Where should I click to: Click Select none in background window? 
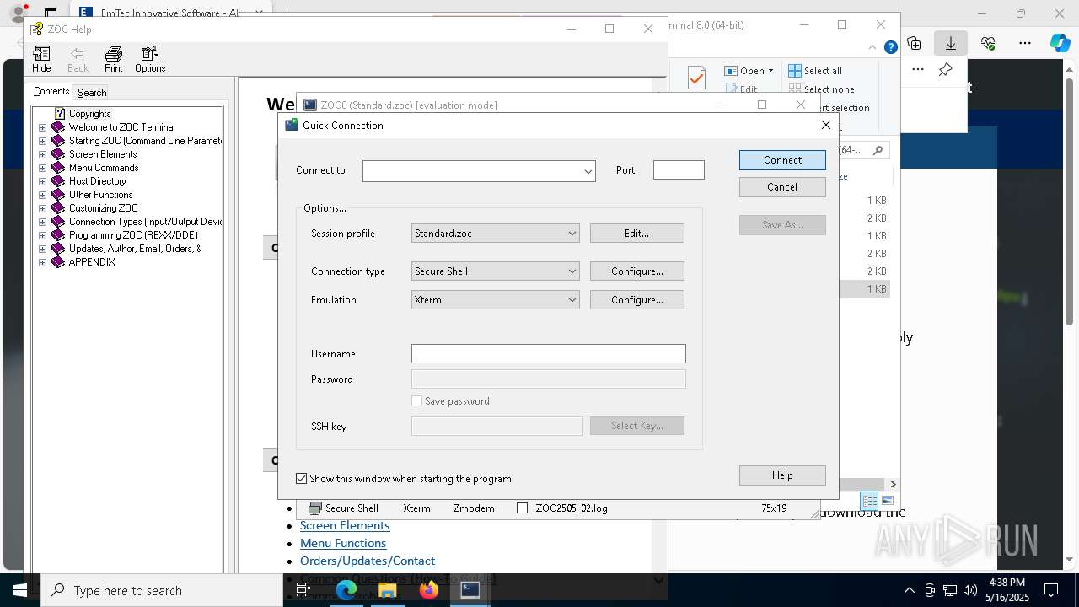822,89
